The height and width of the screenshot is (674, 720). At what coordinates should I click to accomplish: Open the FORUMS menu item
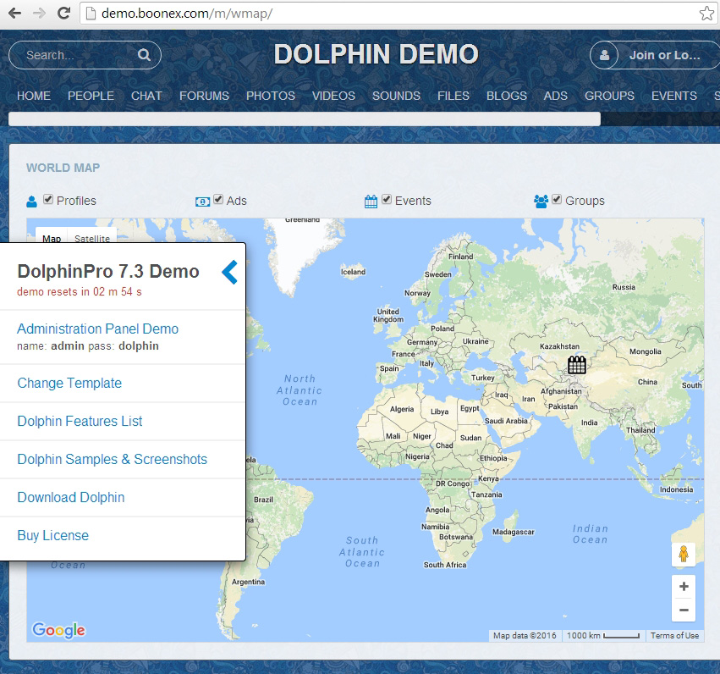coord(204,96)
